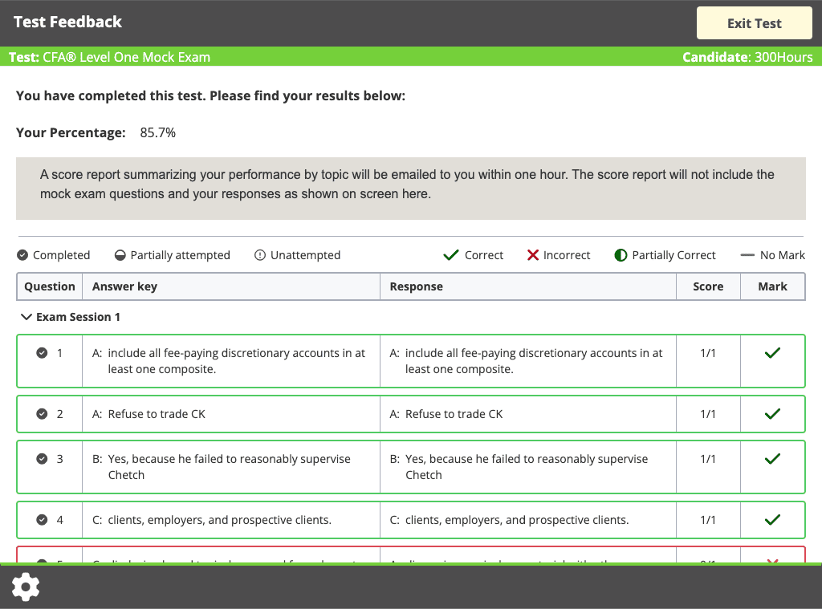Click the green Correct checkmark legend icon
The width and height of the screenshot is (822, 609).
click(x=451, y=254)
